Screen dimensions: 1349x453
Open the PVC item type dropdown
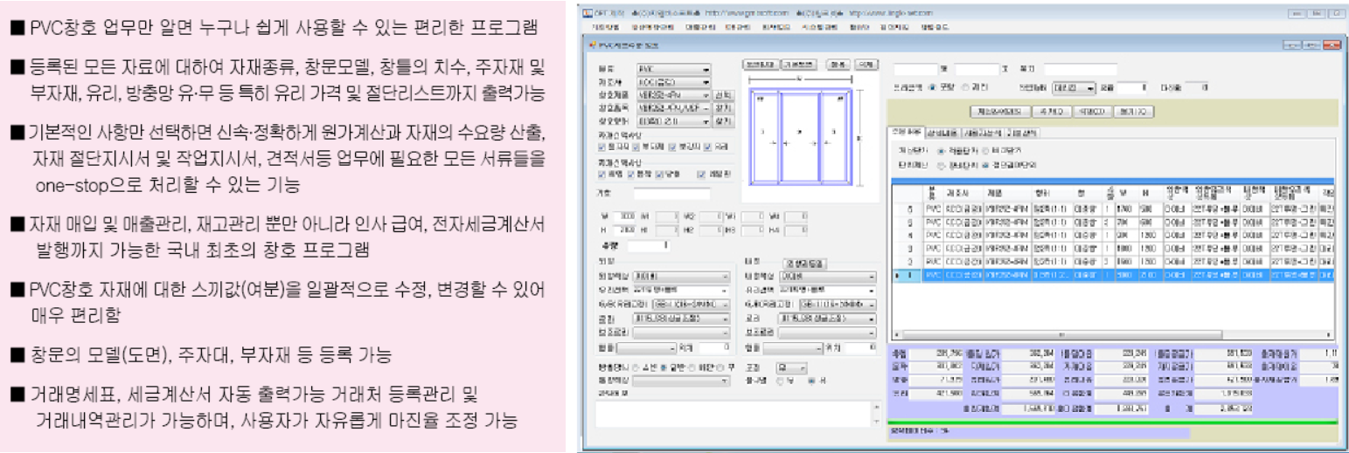(706, 69)
